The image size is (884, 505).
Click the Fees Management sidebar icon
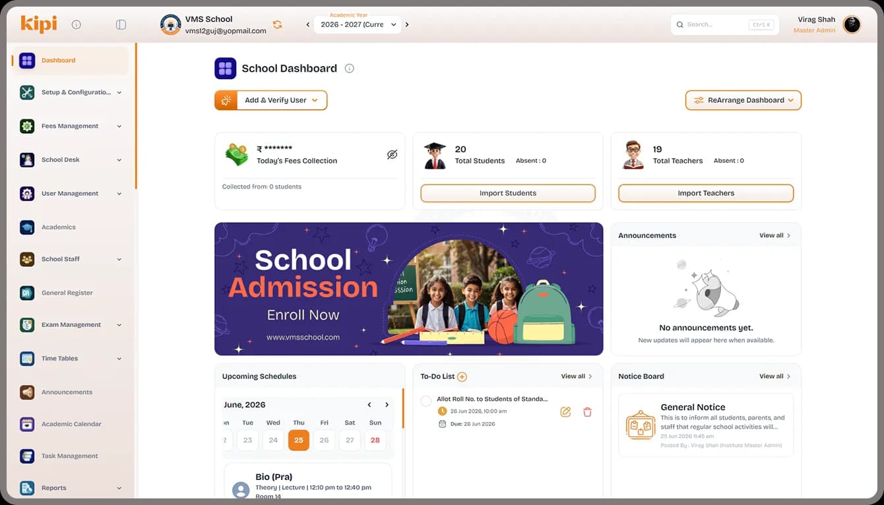pyautogui.click(x=27, y=126)
